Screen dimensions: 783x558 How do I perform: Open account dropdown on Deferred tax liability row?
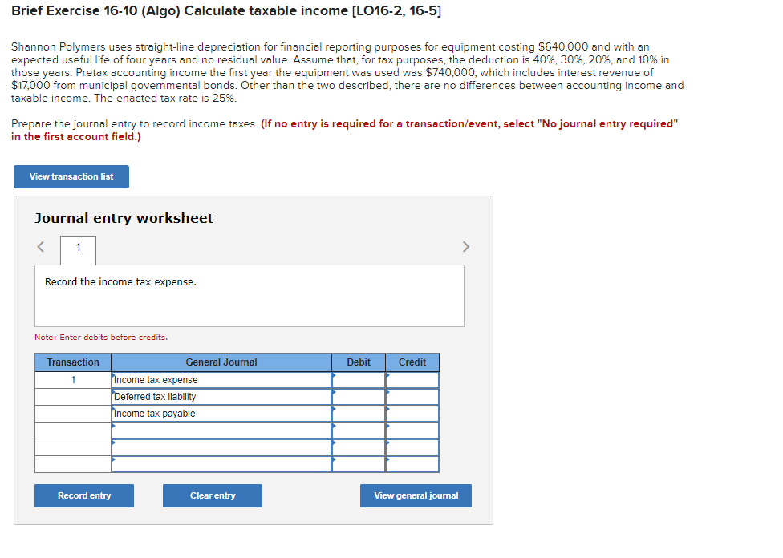point(221,396)
